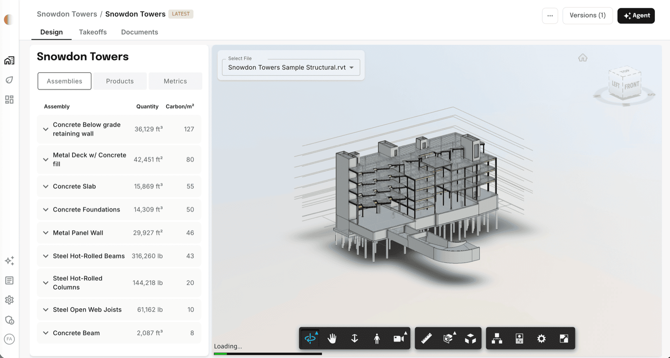Open the document list icon in sidebar
Image resolution: width=670 pixels, height=358 pixels.
click(x=9, y=281)
